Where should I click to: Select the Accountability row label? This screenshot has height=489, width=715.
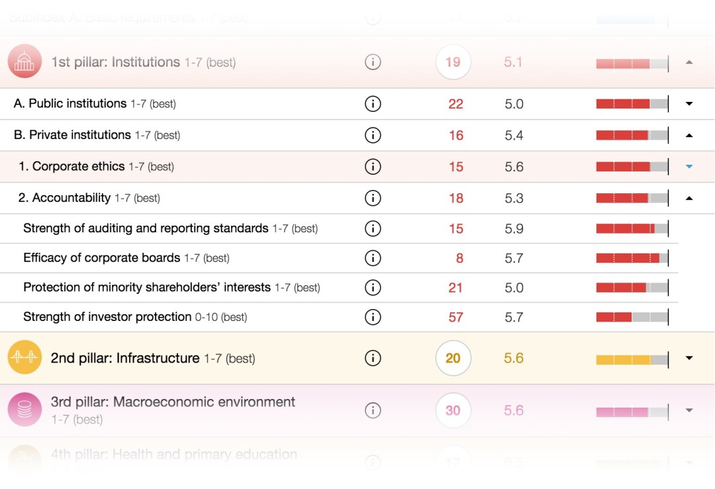[71, 198]
